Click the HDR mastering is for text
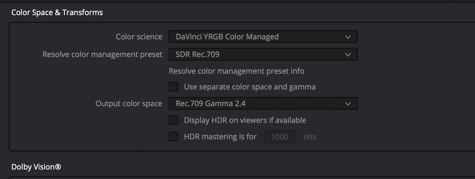475x179 pixels. [220, 137]
